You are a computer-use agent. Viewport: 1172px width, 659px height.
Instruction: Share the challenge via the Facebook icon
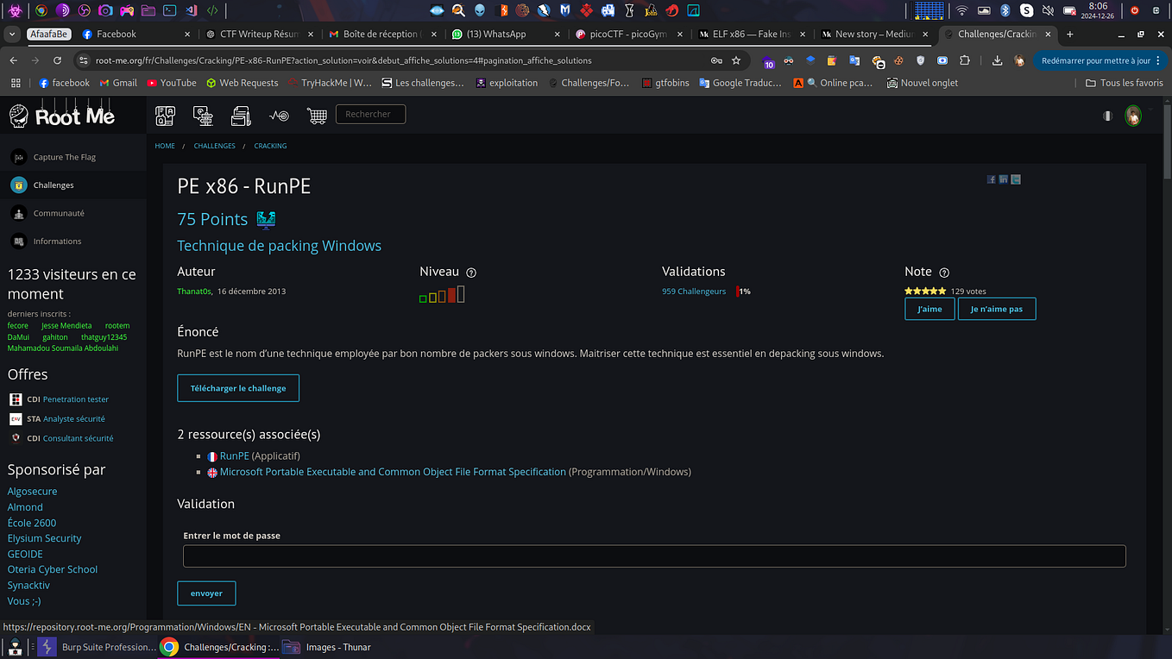pyautogui.click(x=992, y=179)
